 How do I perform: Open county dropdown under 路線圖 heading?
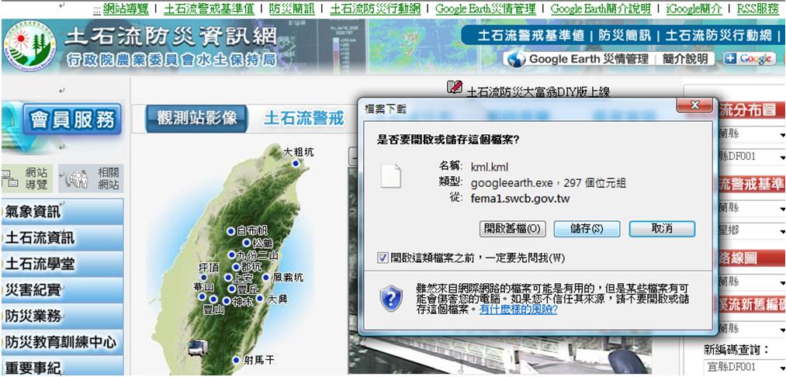751,282
